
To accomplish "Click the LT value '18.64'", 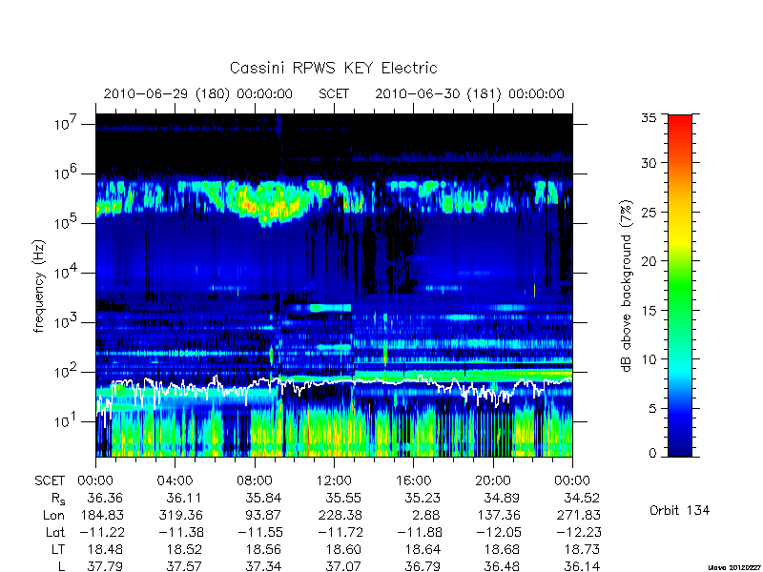I will [423, 549].
